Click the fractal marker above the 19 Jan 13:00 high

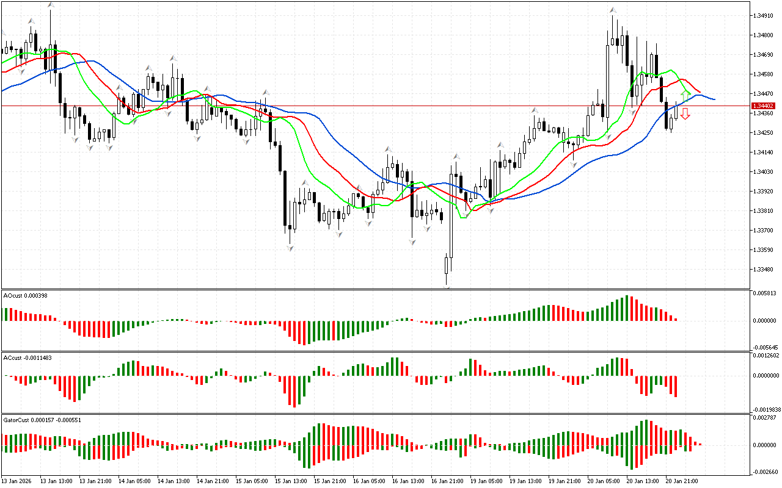(535, 110)
